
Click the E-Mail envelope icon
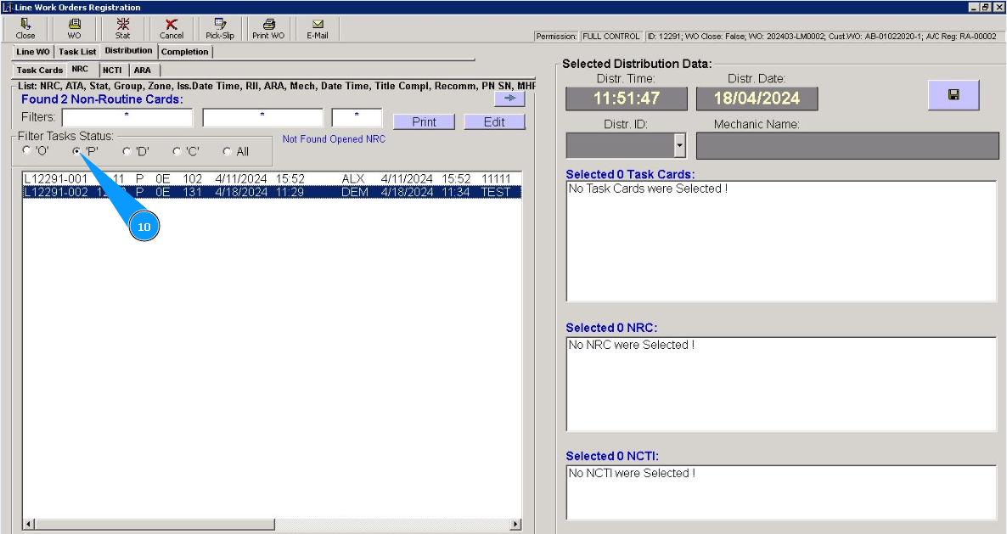click(x=318, y=29)
